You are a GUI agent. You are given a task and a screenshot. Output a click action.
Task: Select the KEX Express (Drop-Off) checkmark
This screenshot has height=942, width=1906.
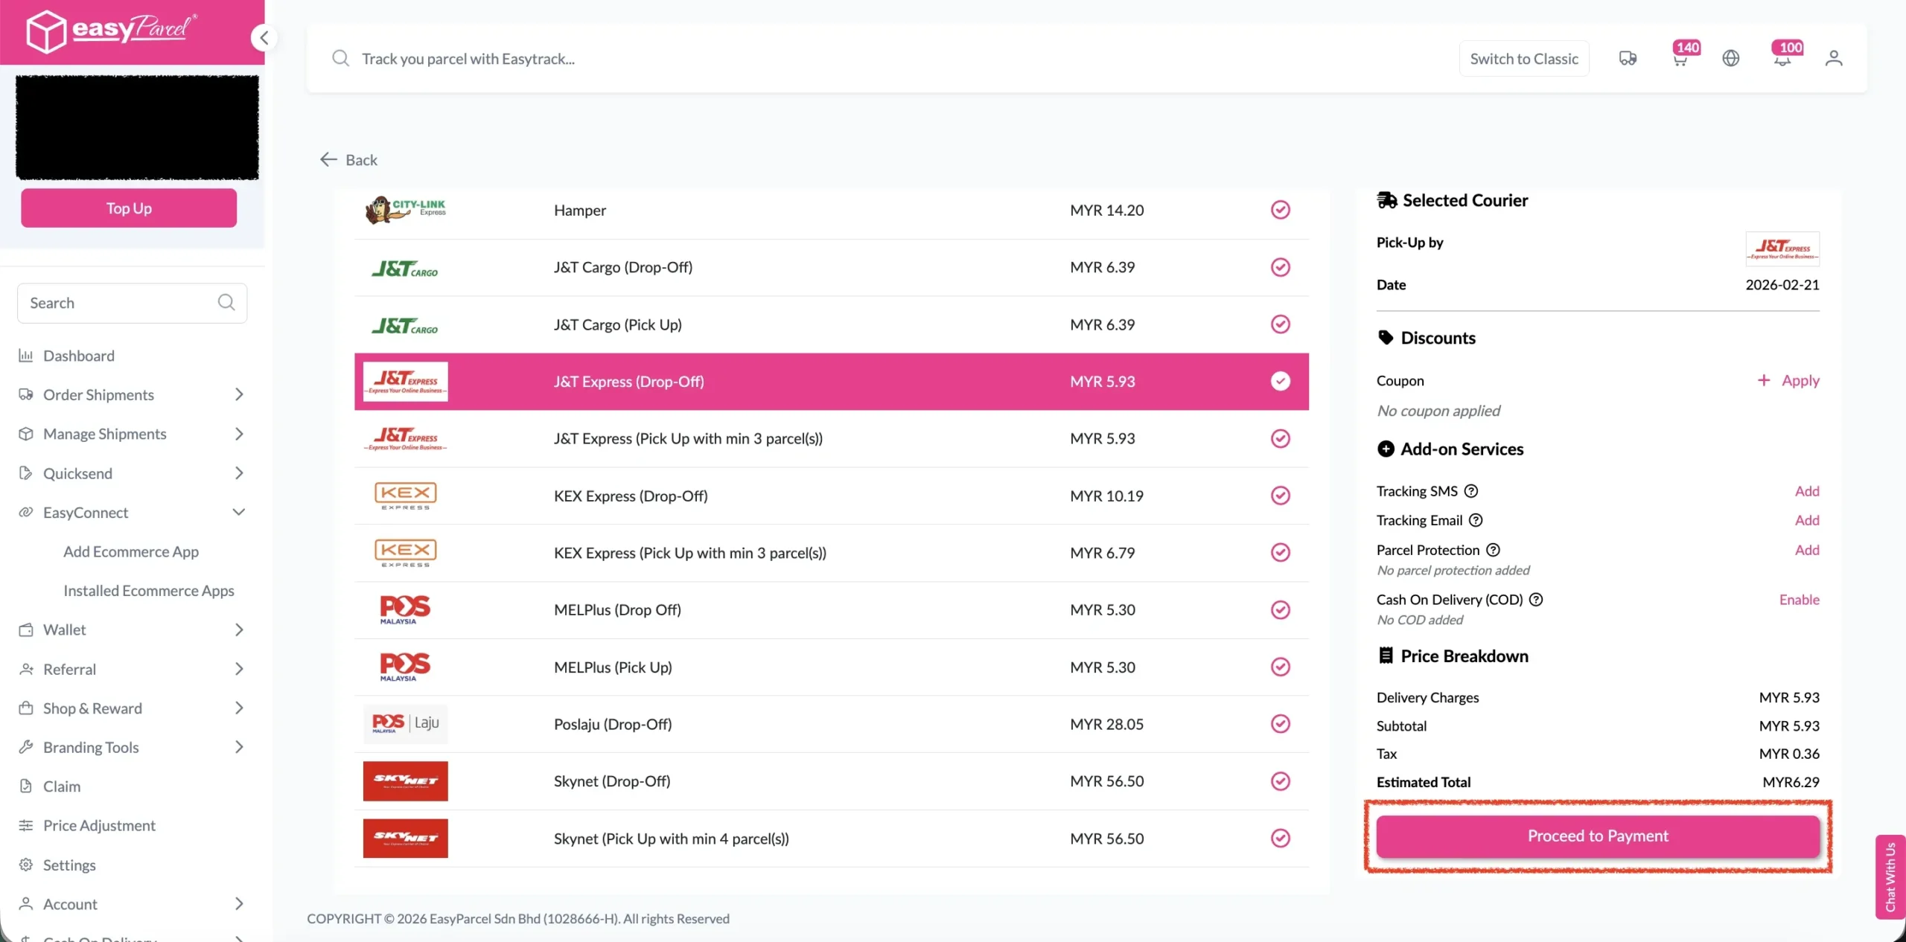1280,496
